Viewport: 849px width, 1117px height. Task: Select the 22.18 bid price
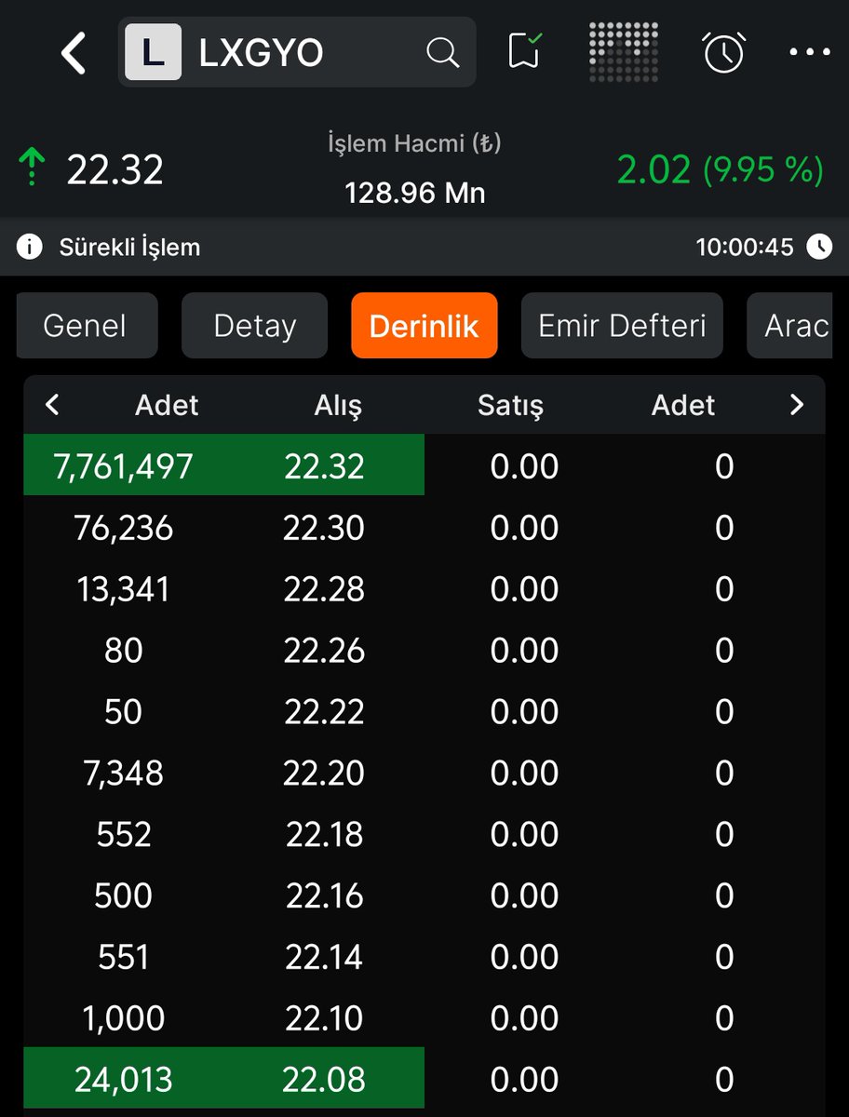click(x=324, y=835)
